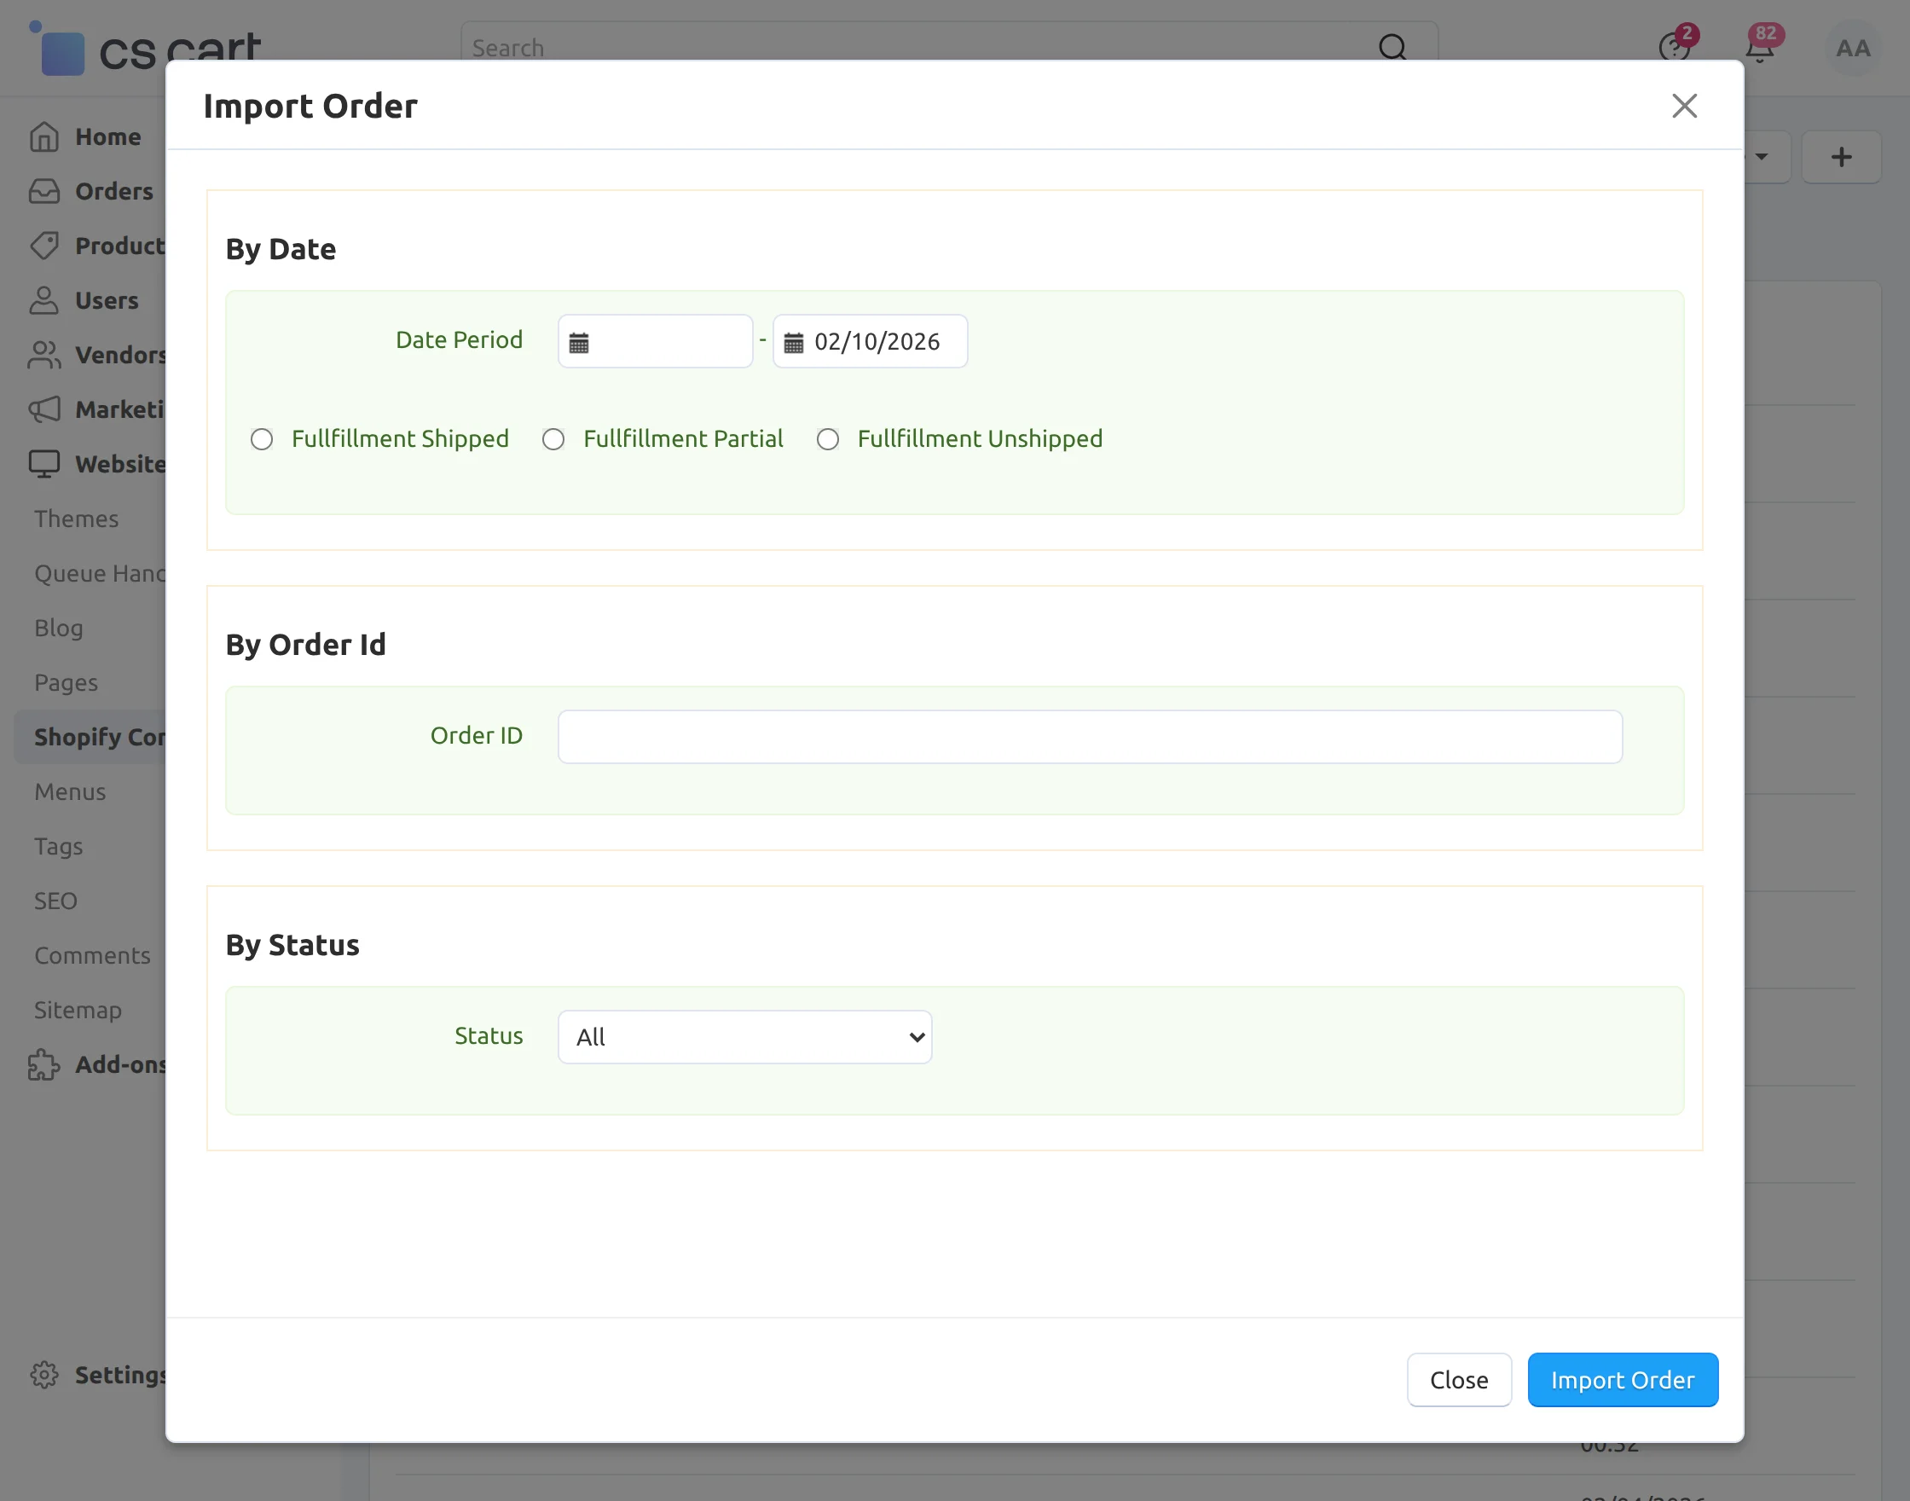Click the Close button in the dialog footer
Viewport: 1910px width, 1501px height.
click(1458, 1380)
